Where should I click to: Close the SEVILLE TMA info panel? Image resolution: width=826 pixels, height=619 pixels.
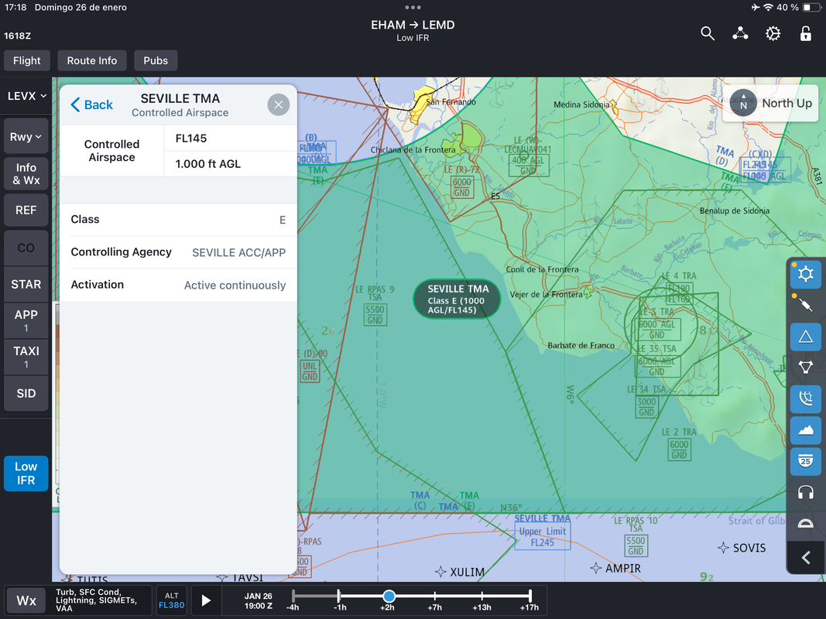pyautogui.click(x=279, y=104)
